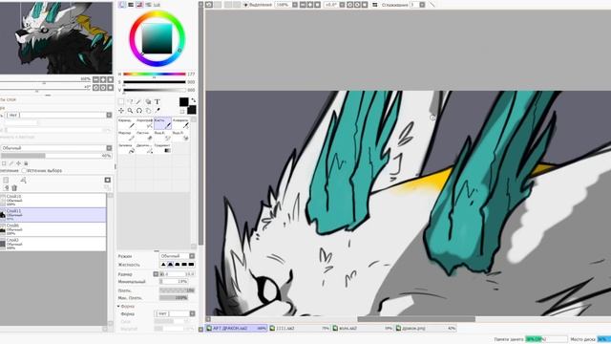Toggle the HSV slider panel icon

139,4
